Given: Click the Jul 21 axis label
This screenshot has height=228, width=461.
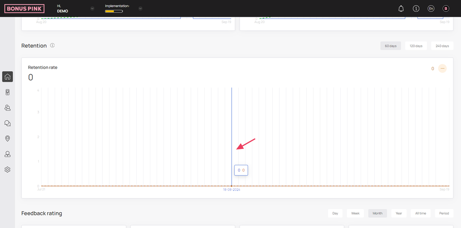Looking at the screenshot, I should [x=41, y=190].
